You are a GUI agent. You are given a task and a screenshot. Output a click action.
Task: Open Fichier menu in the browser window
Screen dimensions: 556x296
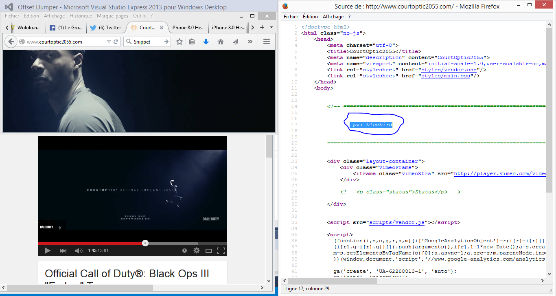click(12, 16)
